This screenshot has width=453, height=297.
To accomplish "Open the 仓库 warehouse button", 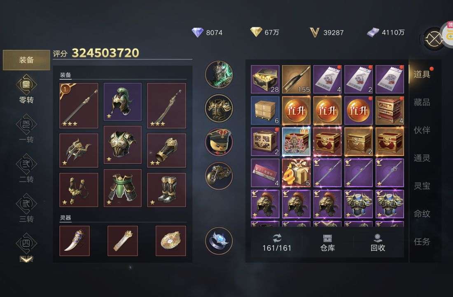I will pos(327,243).
